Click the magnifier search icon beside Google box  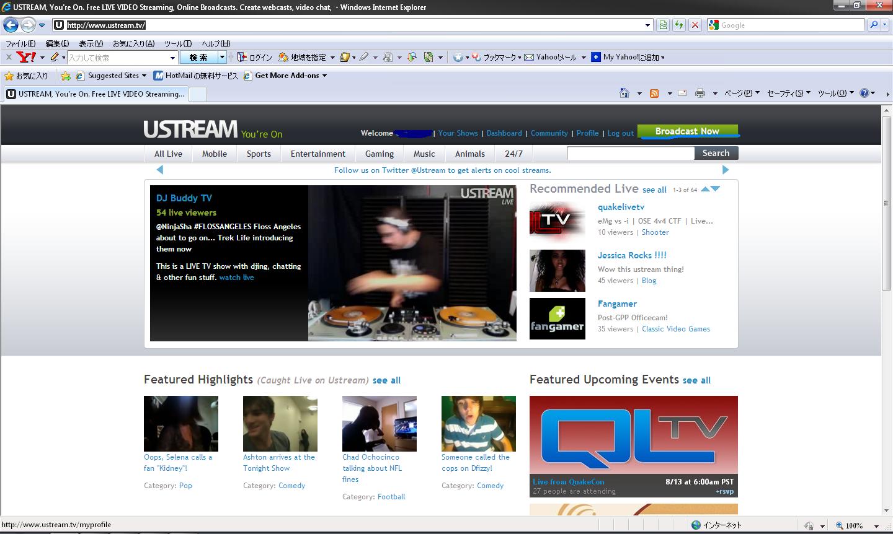[x=873, y=25]
